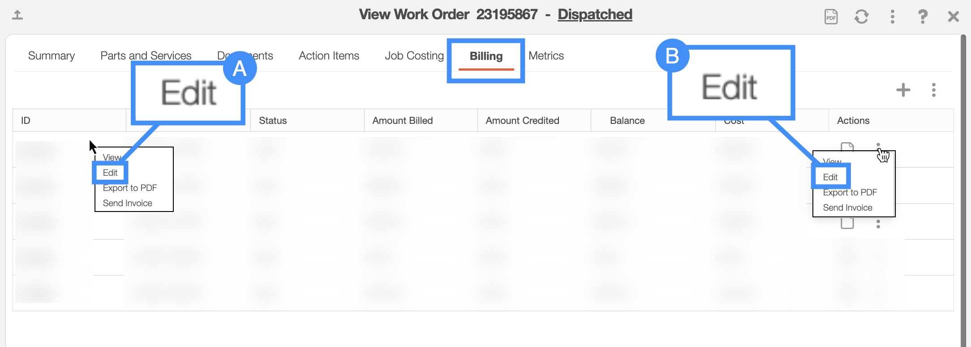The width and height of the screenshot is (971, 347).
Task: Open third row's three-dot actions menu
Action: (878, 224)
